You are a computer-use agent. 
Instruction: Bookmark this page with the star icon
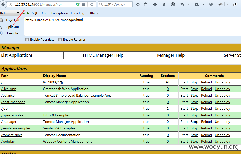(x=138, y=5)
